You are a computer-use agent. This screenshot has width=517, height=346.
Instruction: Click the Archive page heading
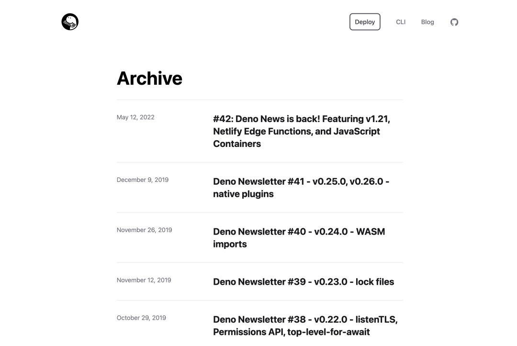pyautogui.click(x=149, y=78)
